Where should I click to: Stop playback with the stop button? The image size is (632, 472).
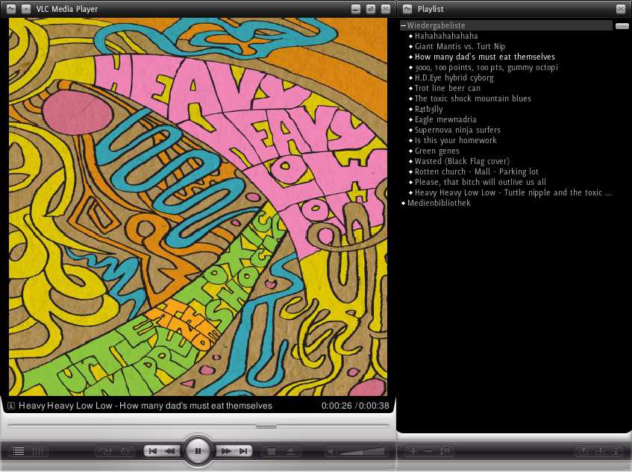(272, 451)
